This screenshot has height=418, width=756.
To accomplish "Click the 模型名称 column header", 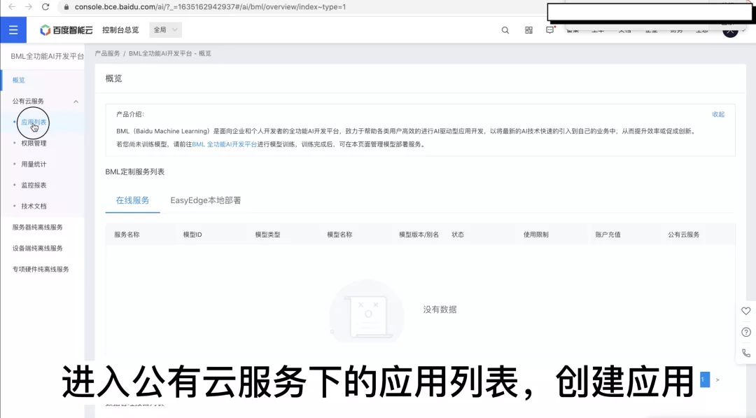I will point(339,235).
